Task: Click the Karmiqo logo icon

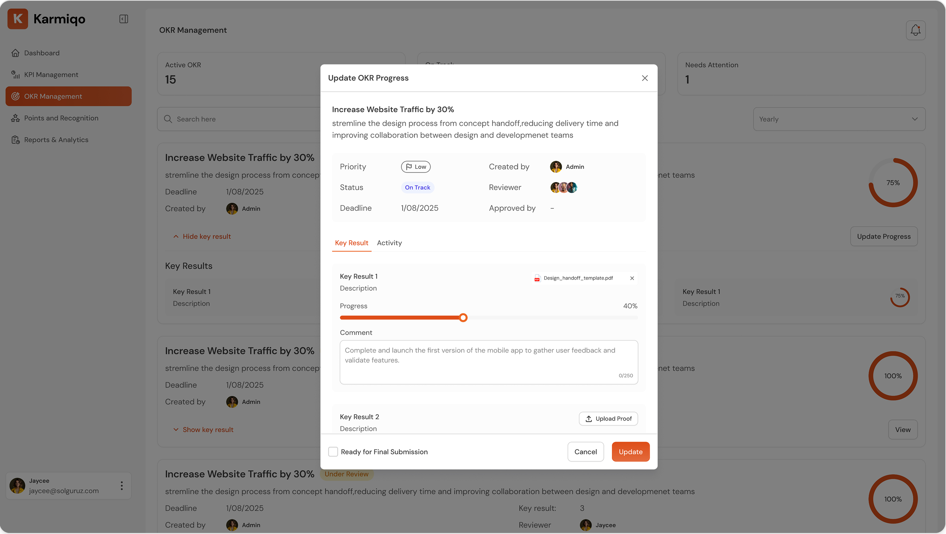Action: pyautogui.click(x=18, y=19)
